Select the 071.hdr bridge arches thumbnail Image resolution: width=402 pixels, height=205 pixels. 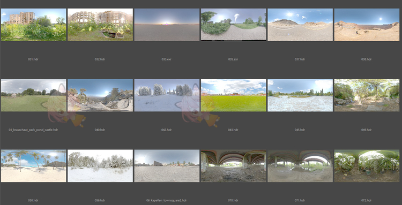tap(300, 166)
